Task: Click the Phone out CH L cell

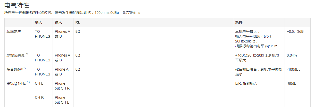Action: tap(62, 100)
